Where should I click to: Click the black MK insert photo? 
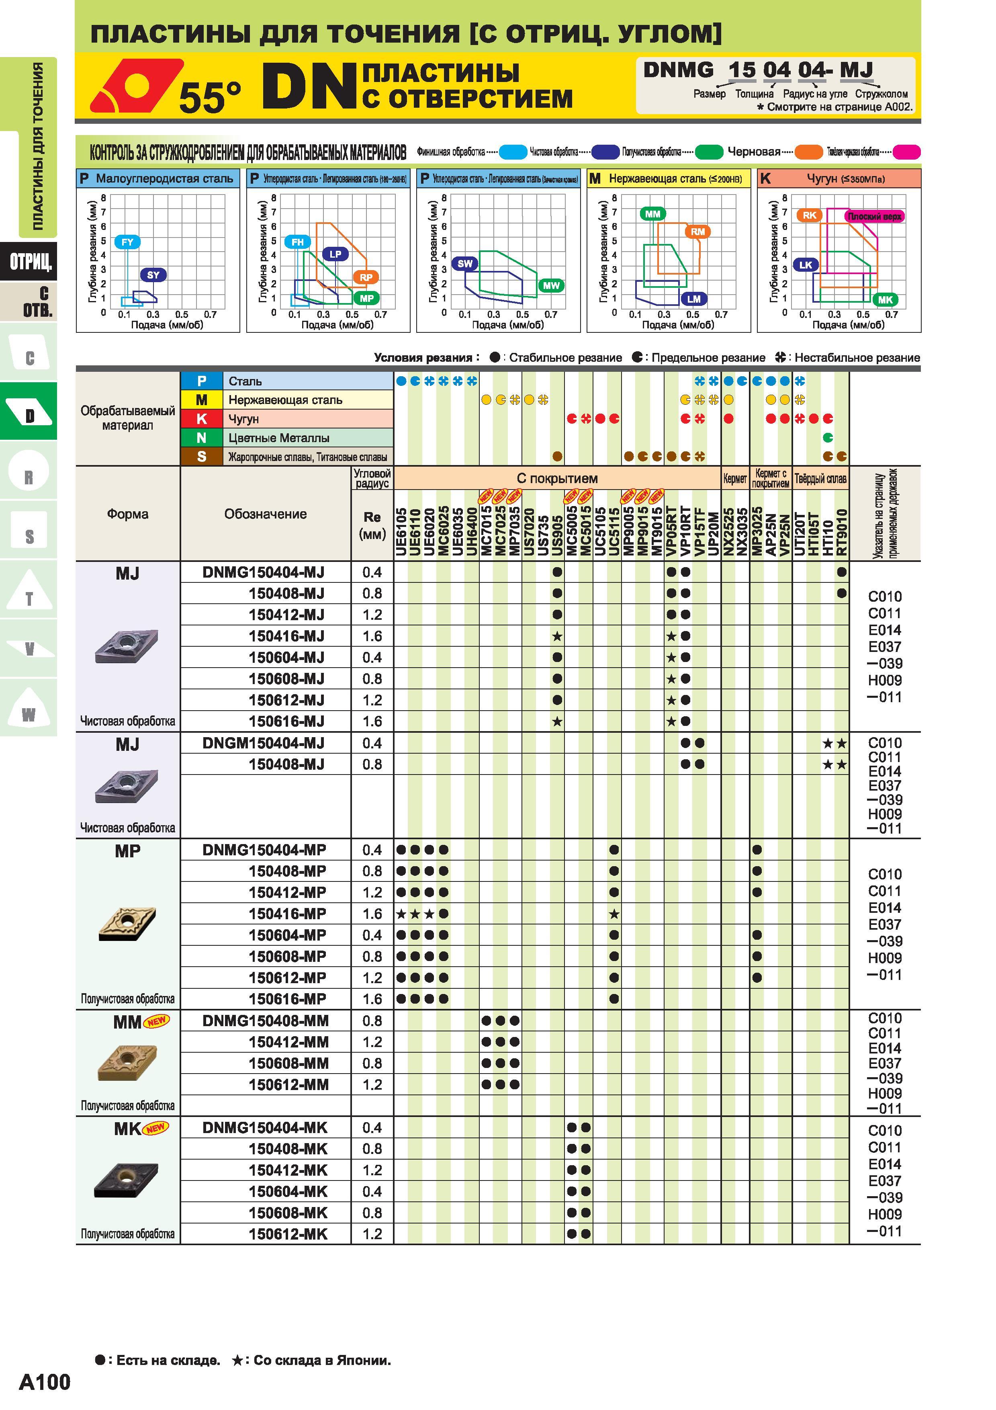[x=126, y=1180]
